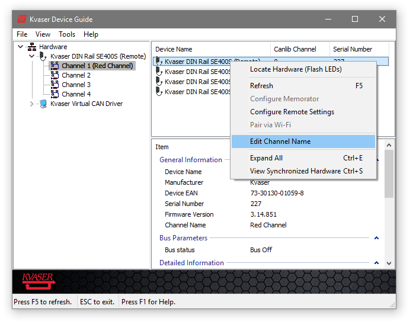Click the Manufacturer row label
This screenshot has height=328, width=413.
pyautogui.click(x=184, y=182)
